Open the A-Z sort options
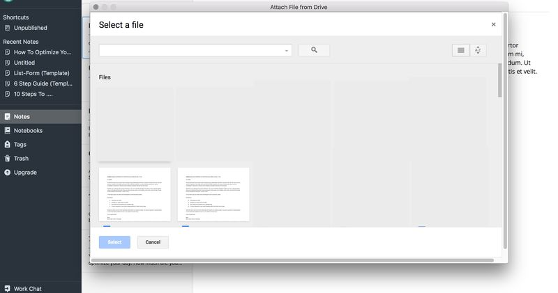This screenshot has height=293, width=558. [478, 50]
